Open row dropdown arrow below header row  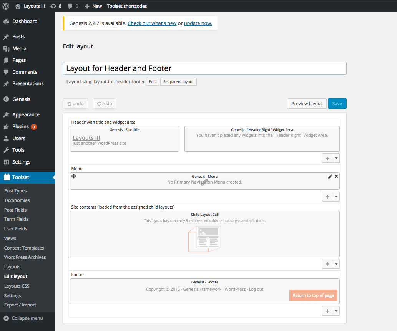(336, 158)
